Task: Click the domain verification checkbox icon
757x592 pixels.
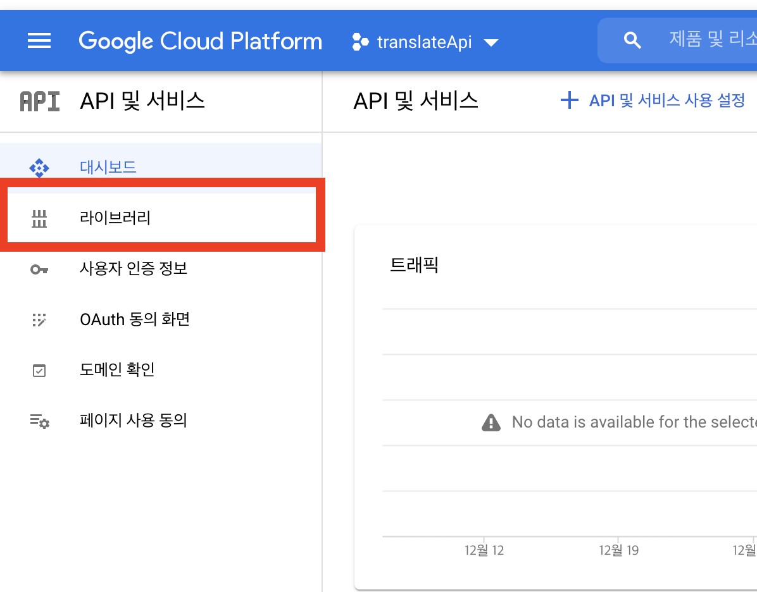Action: (39, 371)
